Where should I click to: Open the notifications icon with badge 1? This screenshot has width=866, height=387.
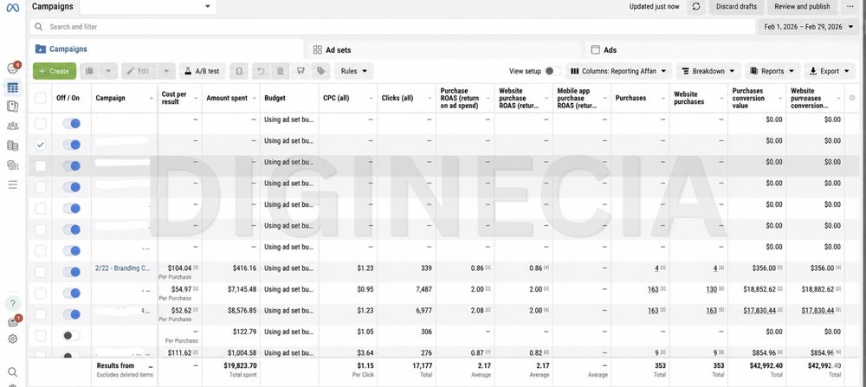pos(13,321)
